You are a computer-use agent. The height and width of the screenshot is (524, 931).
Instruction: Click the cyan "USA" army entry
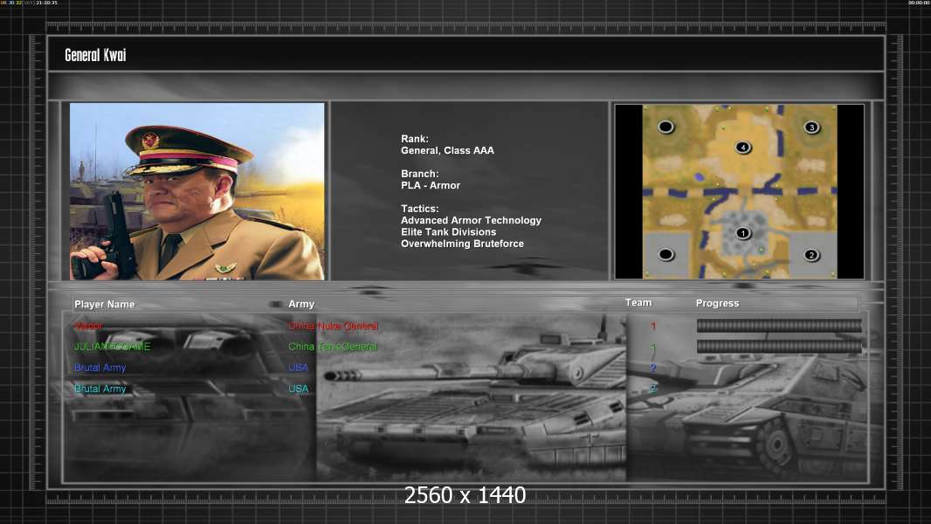[299, 389]
